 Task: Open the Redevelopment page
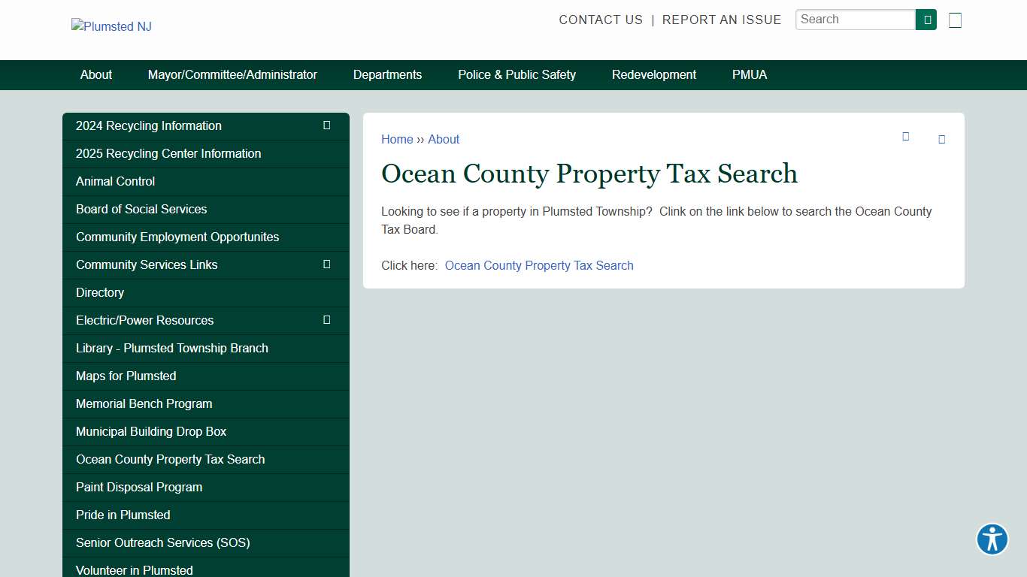653,74
